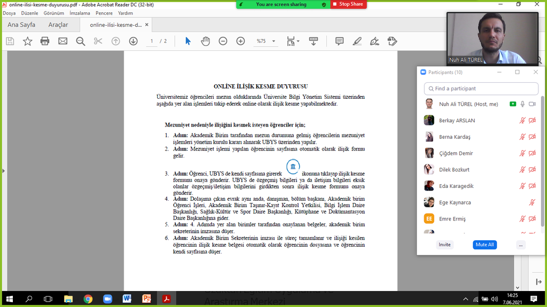Screen dimensions: 547x307
Task: Switch to the Araçlar tab
Action: click(58, 25)
